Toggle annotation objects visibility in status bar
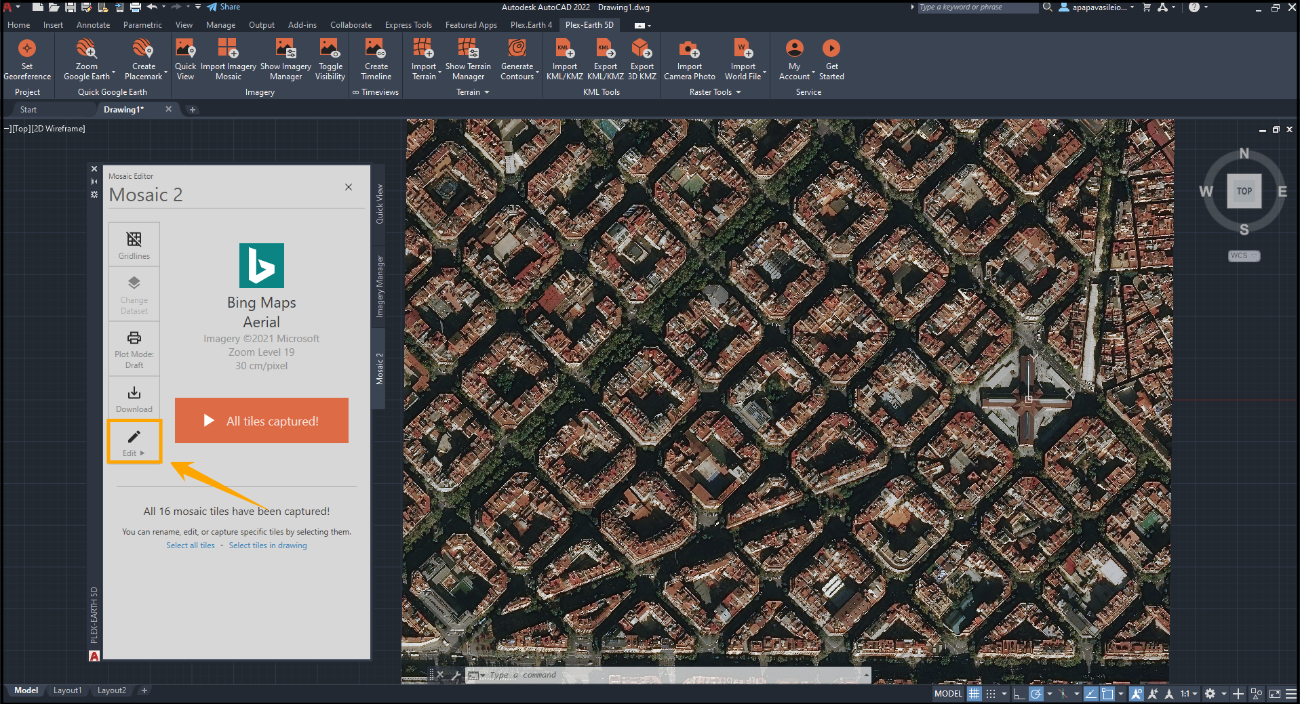Viewport: 1300px width, 704px height. tap(1137, 694)
